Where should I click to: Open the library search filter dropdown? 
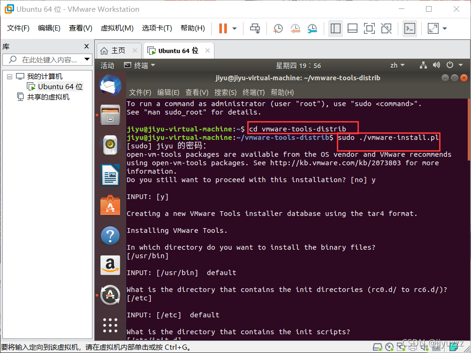[87, 59]
